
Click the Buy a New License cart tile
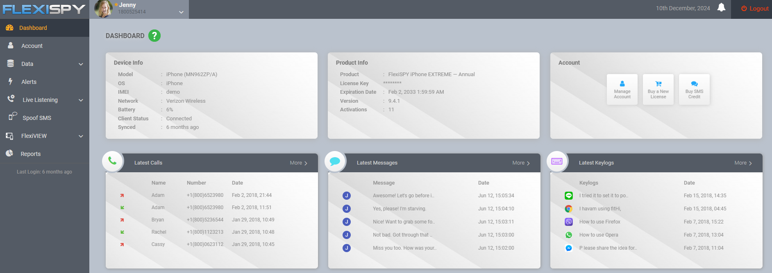pyautogui.click(x=658, y=89)
